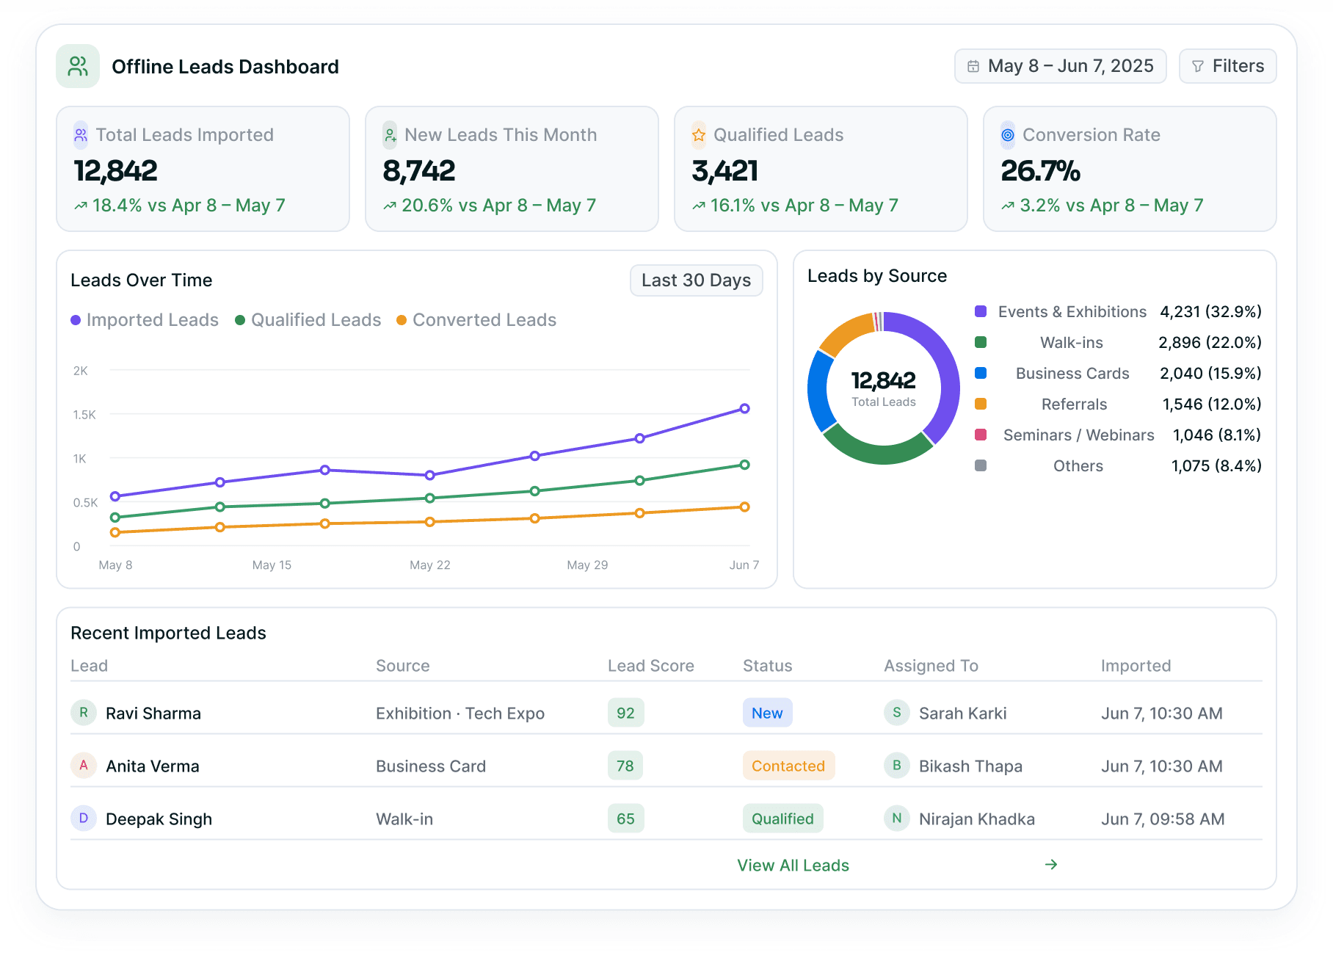
Task: Click the blue Business Cards color swatch
Action: coord(981,373)
